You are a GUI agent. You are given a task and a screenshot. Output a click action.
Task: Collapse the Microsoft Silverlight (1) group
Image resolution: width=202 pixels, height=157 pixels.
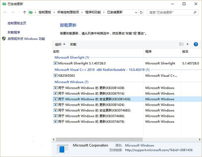(72, 57)
